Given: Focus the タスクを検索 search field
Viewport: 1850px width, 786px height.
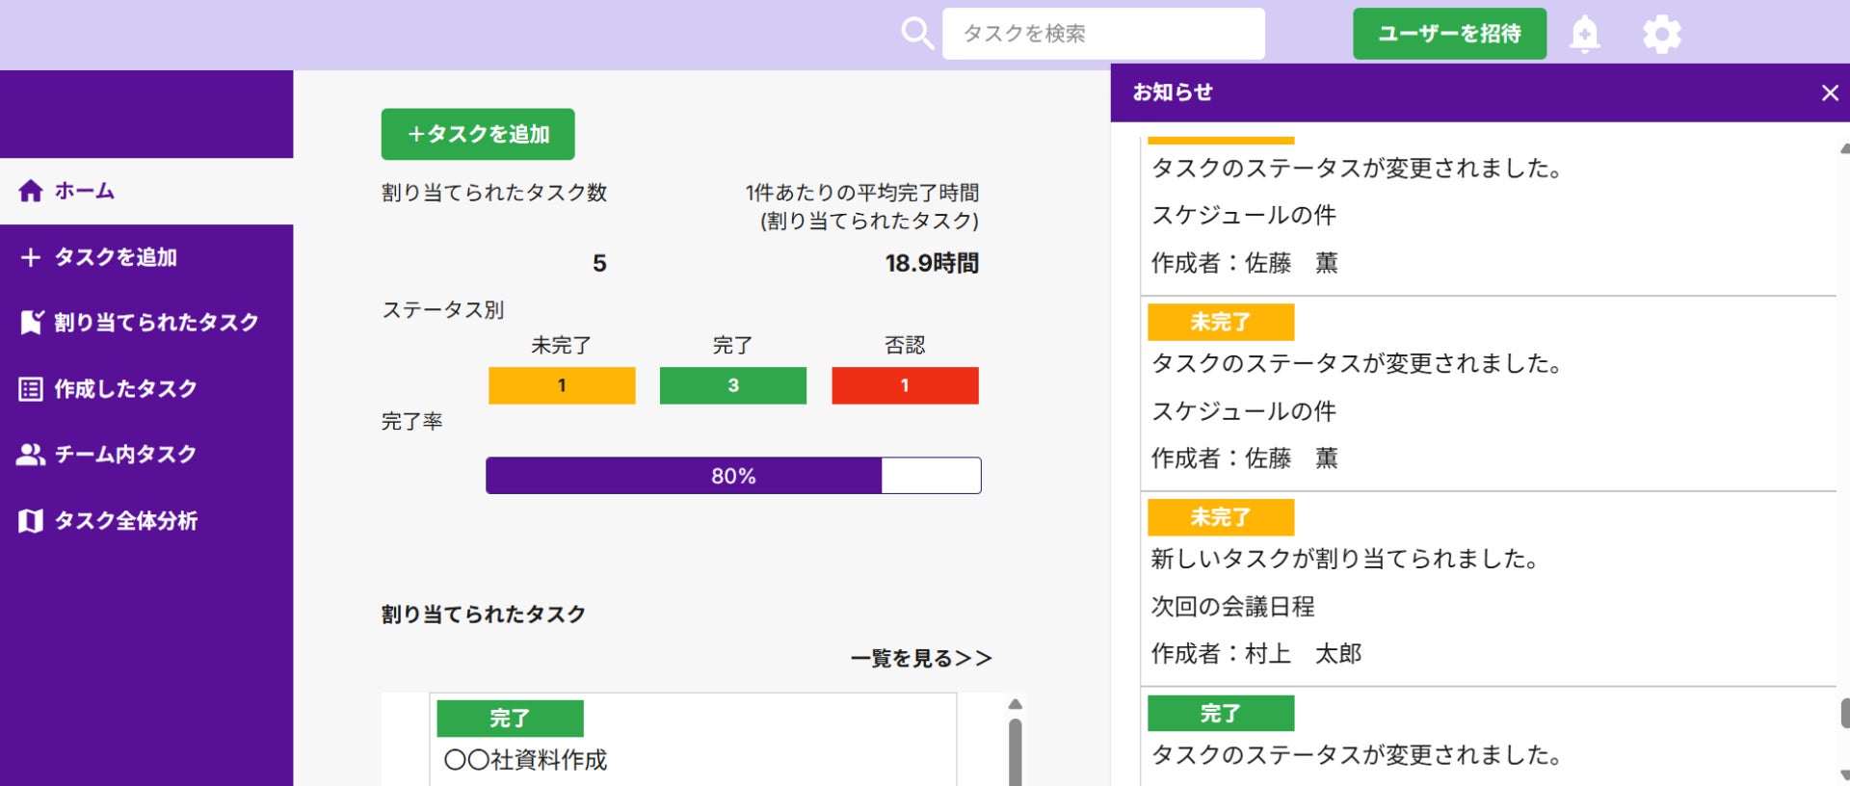Looking at the screenshot, I should click(1103, 34).
